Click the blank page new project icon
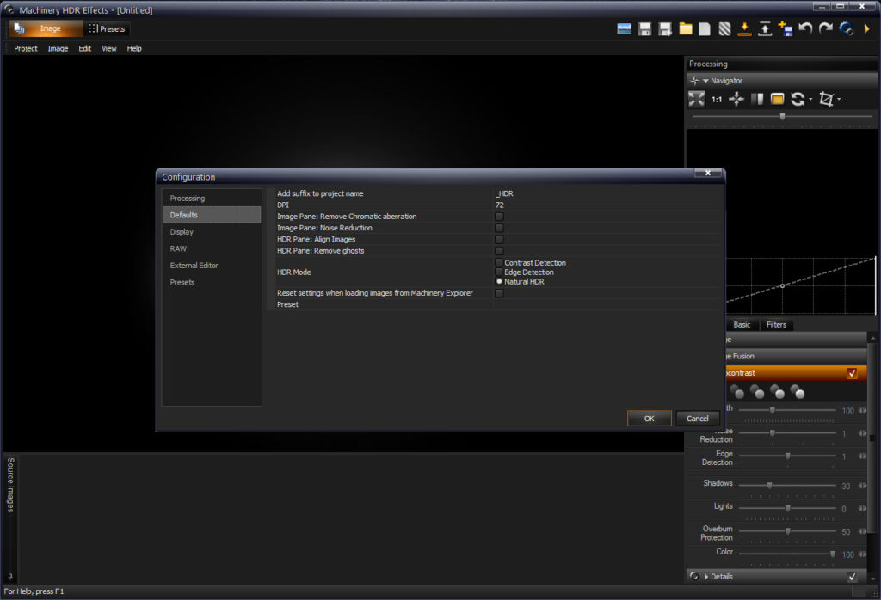Screen dimensions: 881x600 pos(705,29)
